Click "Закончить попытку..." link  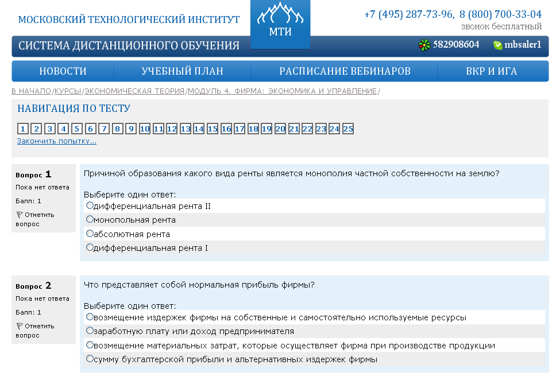(56, 141)
